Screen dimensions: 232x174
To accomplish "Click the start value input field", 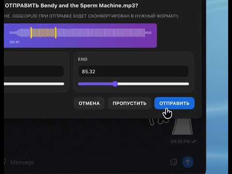I will 34,71.
